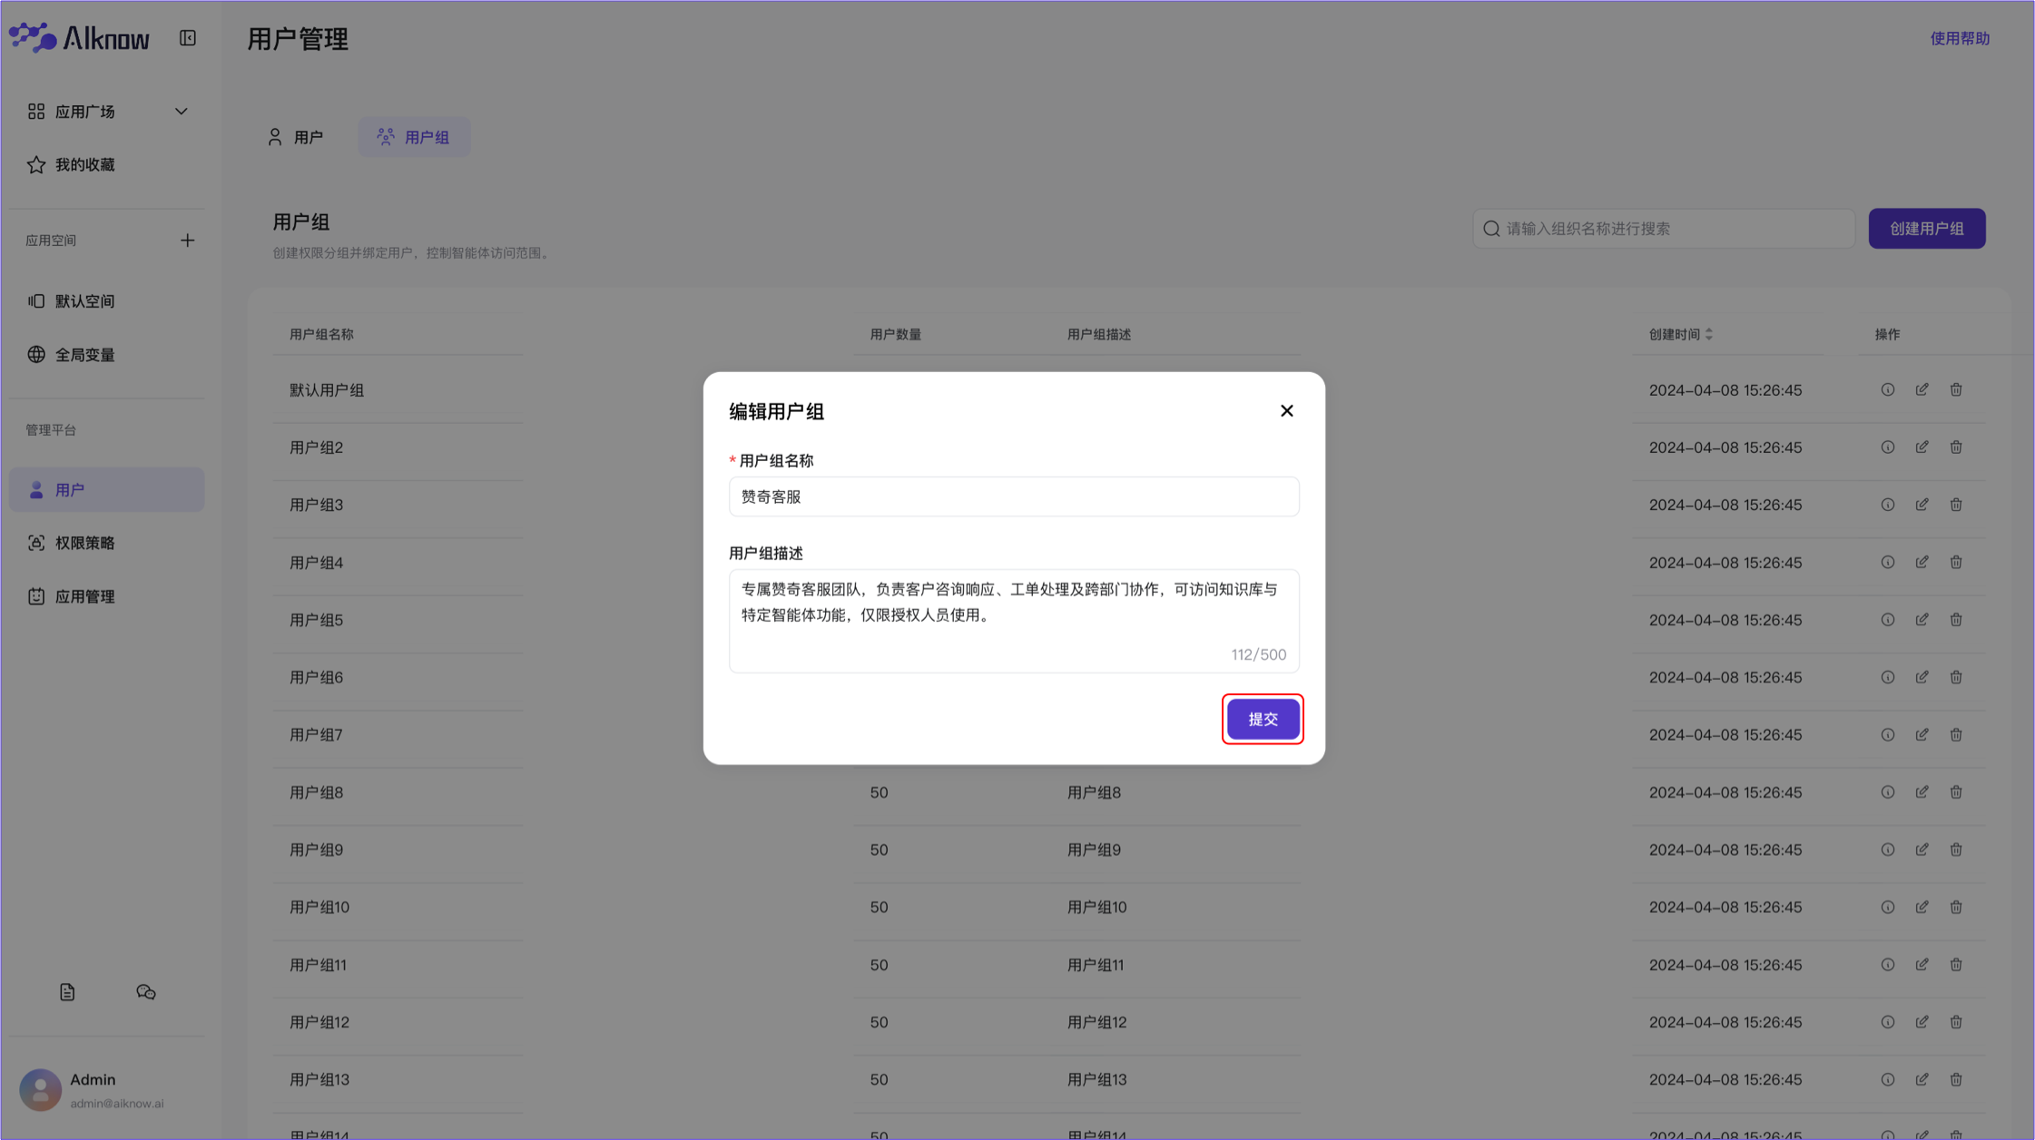Screen dimensions: 2035x1140
Task: Collapse the 应用广场 section chevron
Action: pyautogui.click(x=181, y=111)
